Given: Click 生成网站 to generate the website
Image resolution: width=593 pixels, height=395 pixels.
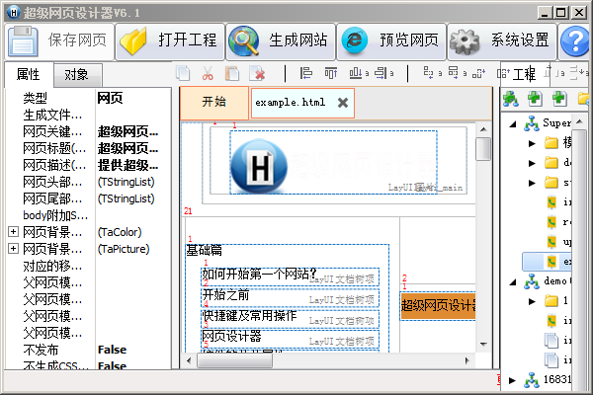Looking at the screenshot, I should pos(281,40).
